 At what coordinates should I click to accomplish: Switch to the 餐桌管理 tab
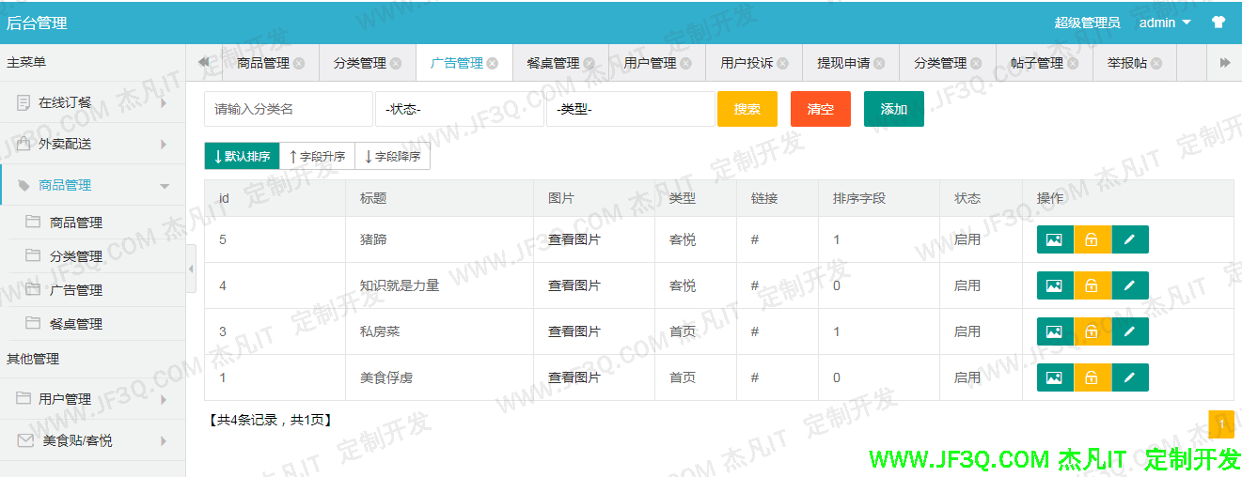pos(553,64)
